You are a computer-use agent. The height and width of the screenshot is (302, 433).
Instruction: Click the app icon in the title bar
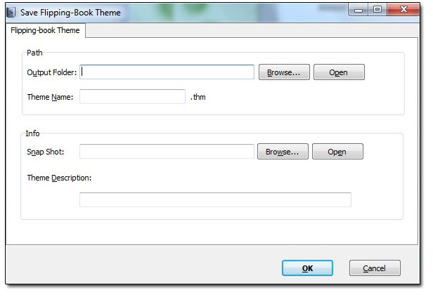coord(11,13)
